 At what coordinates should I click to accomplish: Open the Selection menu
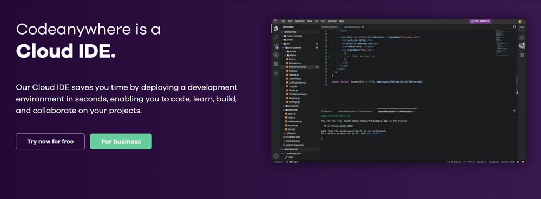[x=300, y=22]
